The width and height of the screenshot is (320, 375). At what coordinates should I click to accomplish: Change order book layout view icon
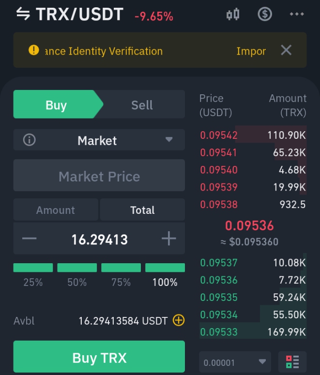pos(292,362)
